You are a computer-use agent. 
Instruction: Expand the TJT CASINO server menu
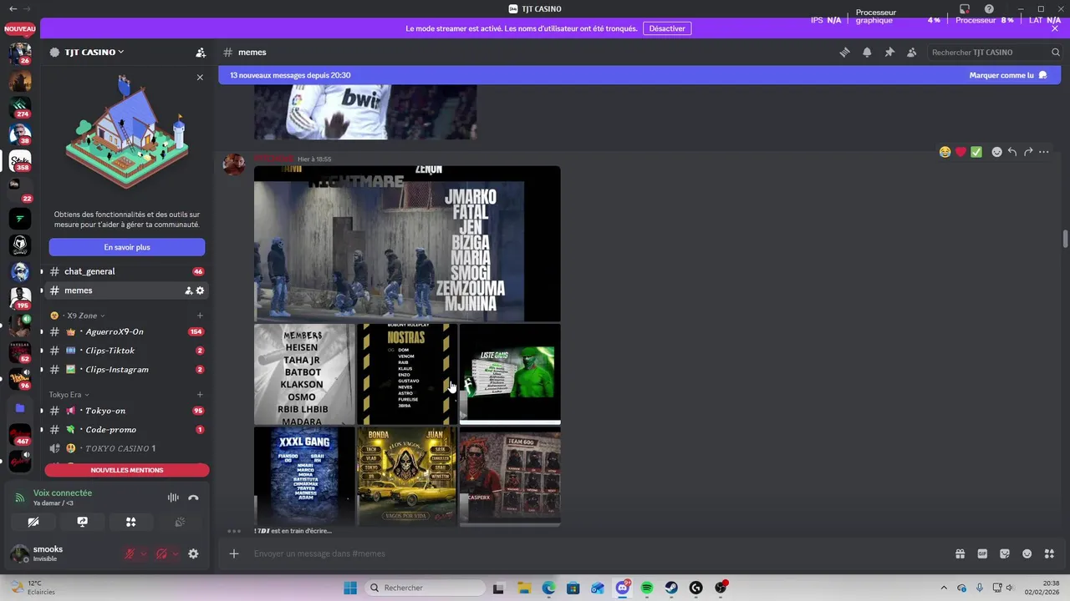120,52
